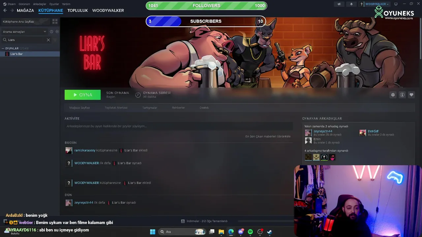The image size is (422, 237).
Task: Open Microsoft Edge from taskbar
Action: click(x=231, y=232)
